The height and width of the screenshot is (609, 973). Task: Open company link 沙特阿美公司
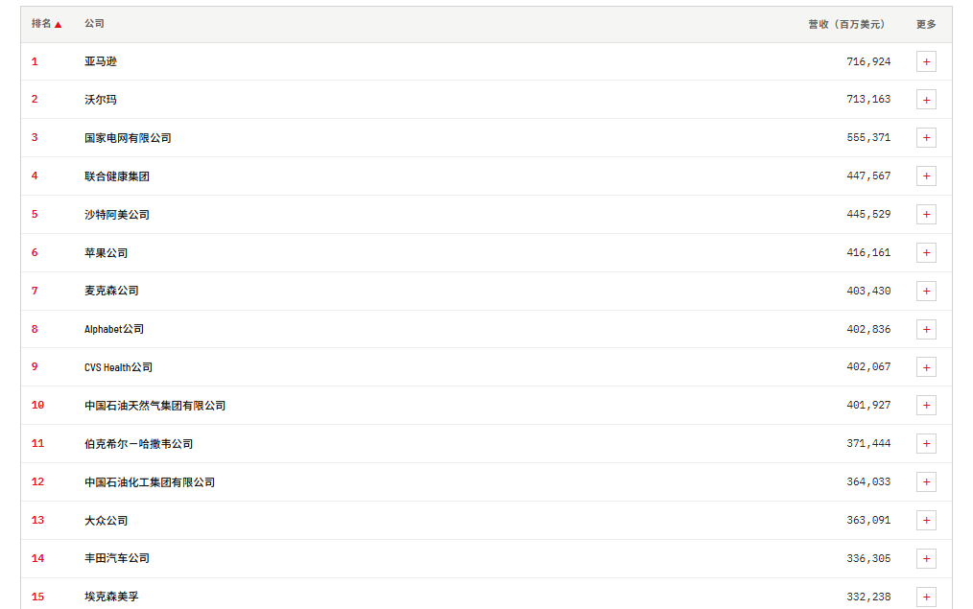117,215
